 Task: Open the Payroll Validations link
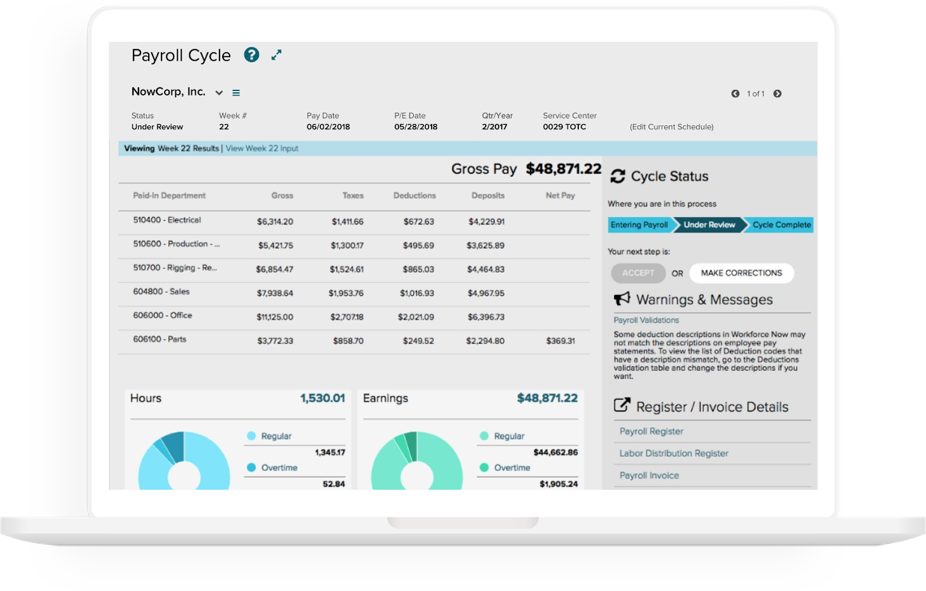pos(646,320)
